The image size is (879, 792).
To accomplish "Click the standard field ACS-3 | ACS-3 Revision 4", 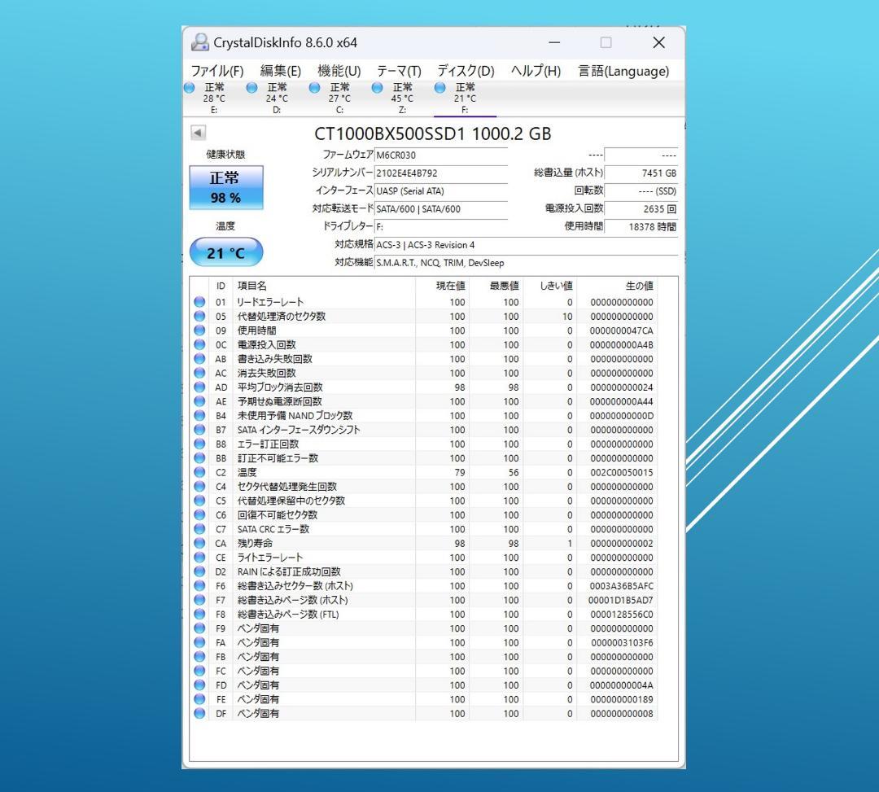I will 526,245.
